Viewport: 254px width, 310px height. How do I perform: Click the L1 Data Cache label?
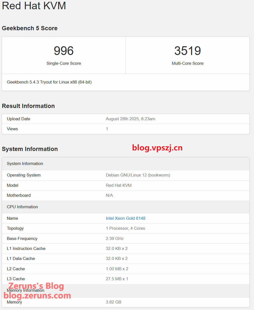coord(21,258)
